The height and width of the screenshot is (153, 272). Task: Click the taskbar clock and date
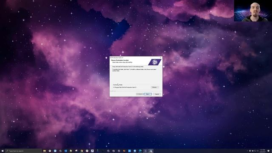pos(263,151)
